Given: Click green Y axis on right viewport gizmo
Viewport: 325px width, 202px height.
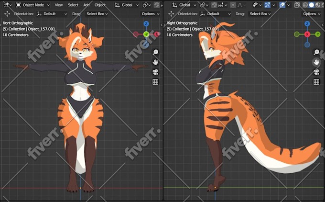Looking at the screenshot, I should pos(318,34).
